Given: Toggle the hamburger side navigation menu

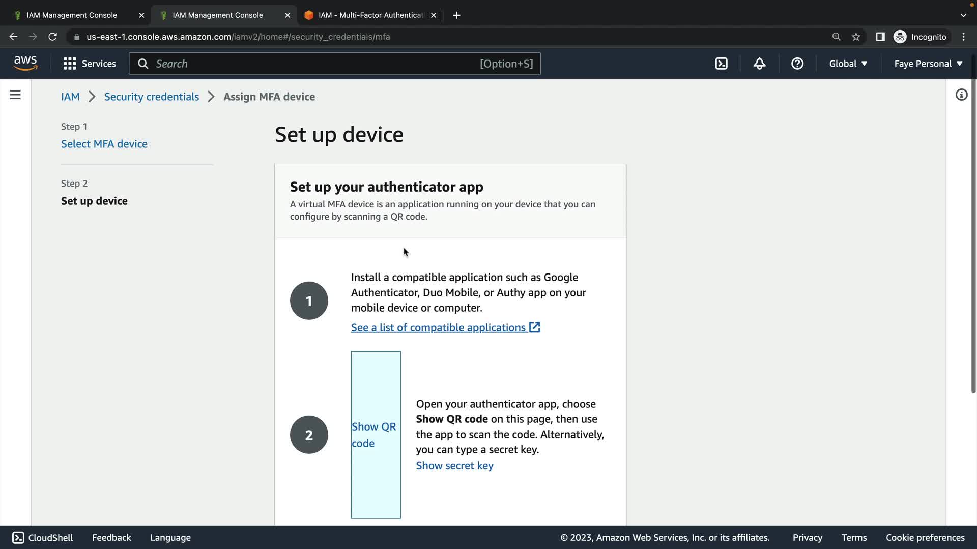Looking at the screenshot, I should (x=15, y=95).
